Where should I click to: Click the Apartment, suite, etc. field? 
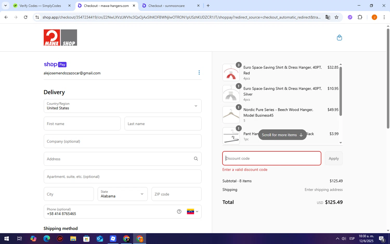coord(122,176)
